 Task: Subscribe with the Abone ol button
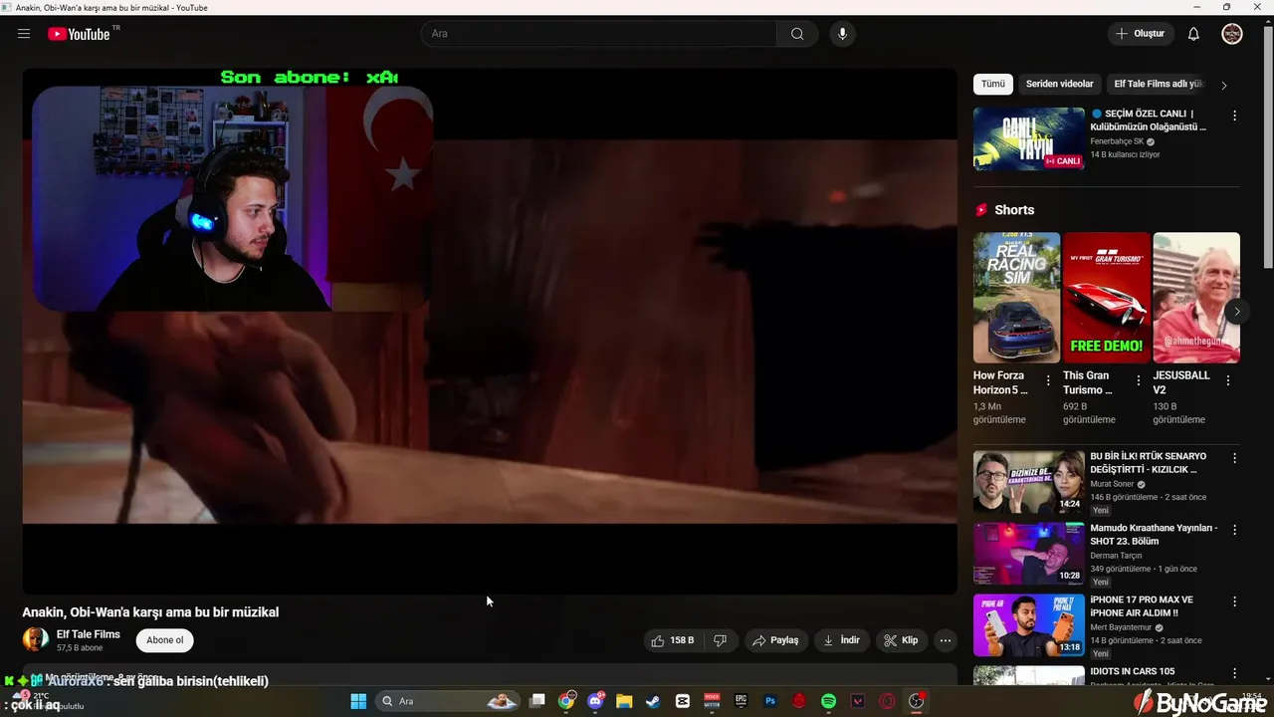coord(165,640)
